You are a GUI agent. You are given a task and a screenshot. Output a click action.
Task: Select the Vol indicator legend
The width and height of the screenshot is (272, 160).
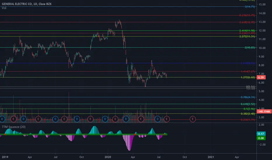(4, 8)
